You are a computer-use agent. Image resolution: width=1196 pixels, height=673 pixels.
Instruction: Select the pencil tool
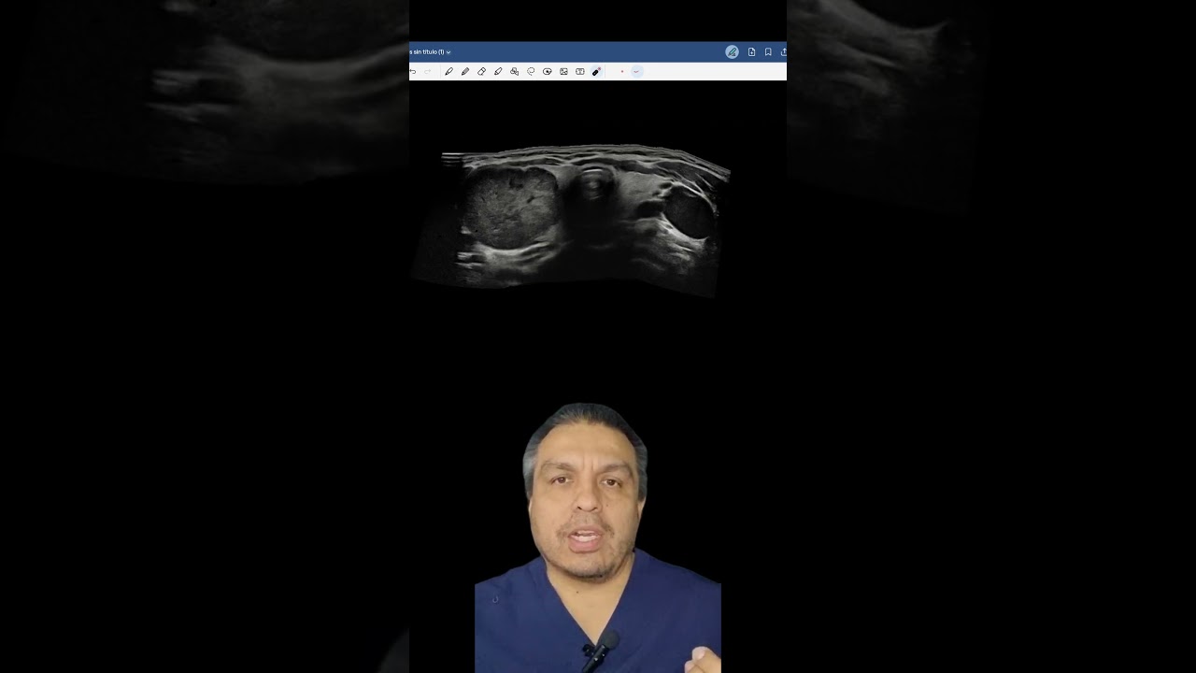coord(465,72)
